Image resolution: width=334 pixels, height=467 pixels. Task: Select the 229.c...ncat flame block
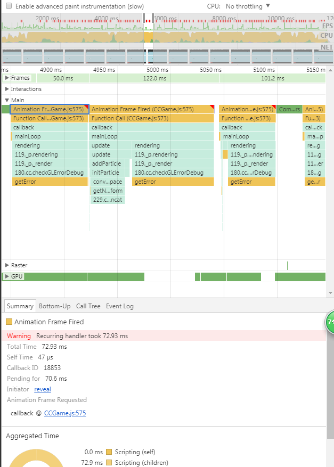(107, 200)
